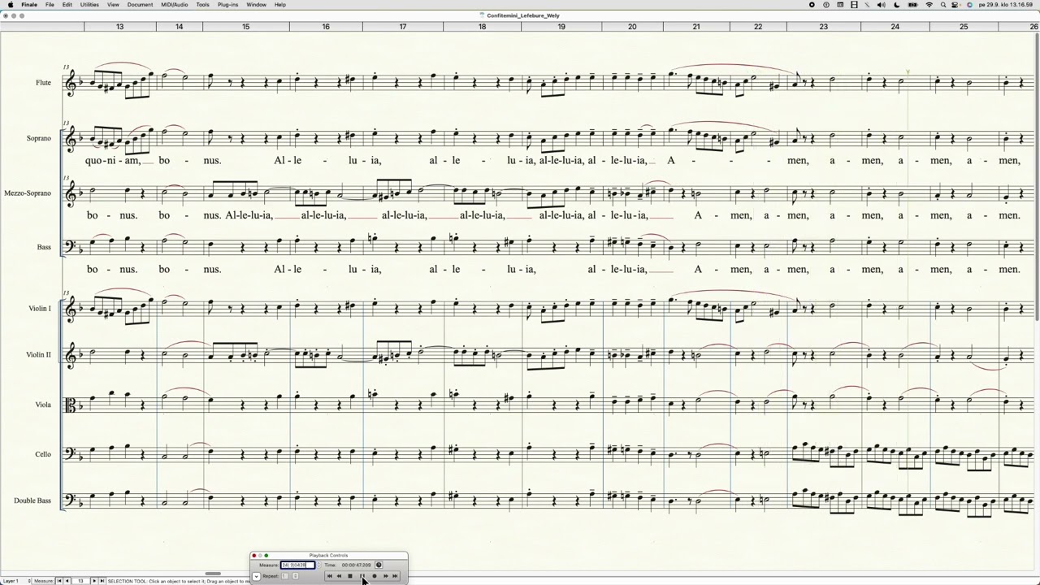Click the Measure stepper in Playback Controls

318,565
